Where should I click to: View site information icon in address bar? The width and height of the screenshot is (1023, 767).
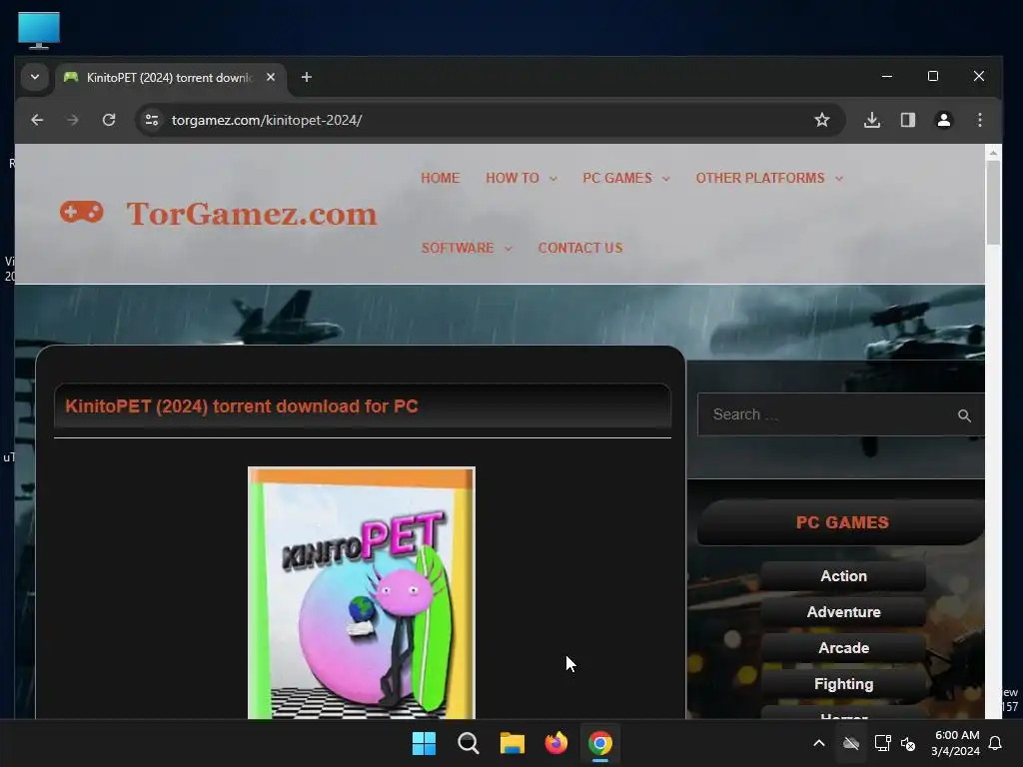pos(152,120)
